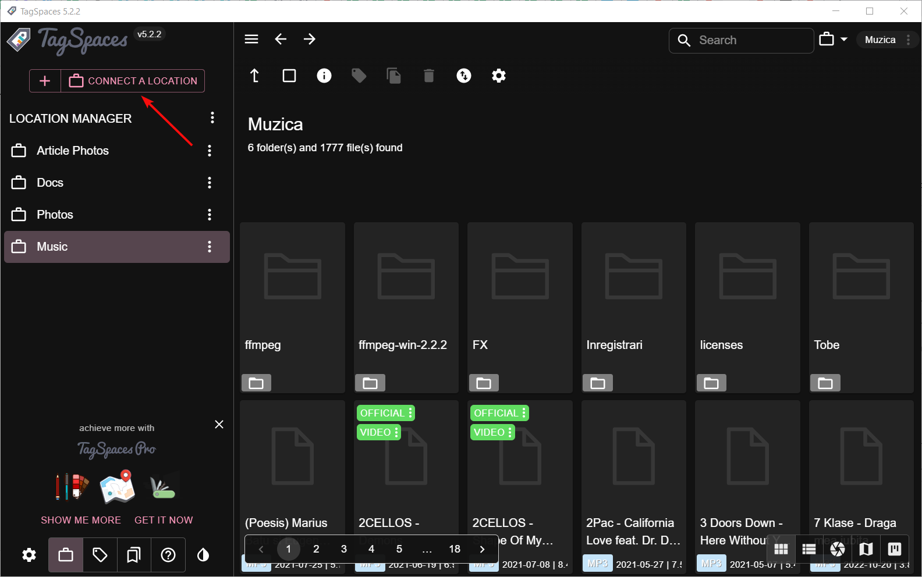The width and height of the screenshot is (922, 577).
Task: Click MP3 tag on the 2Pac file
Action: tap(598, 564)
